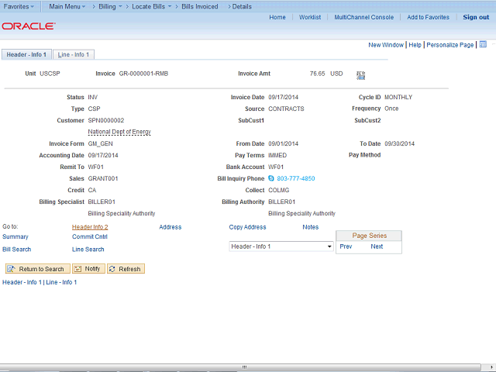Image resolution: width=496 pixels, height=372 pixels.
Task: Click the Return to Search magnifier icon
Action: coord(11,269)
